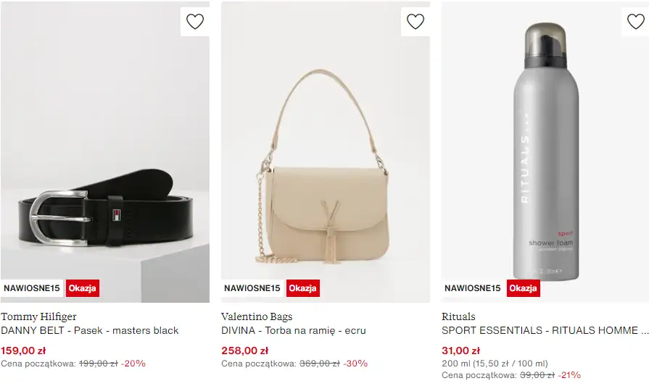This screenshot has height=386, width=649.
Task: Click NAWIOSNE15 code badge on Valentino bag
Action: click(x=252, y=288)
